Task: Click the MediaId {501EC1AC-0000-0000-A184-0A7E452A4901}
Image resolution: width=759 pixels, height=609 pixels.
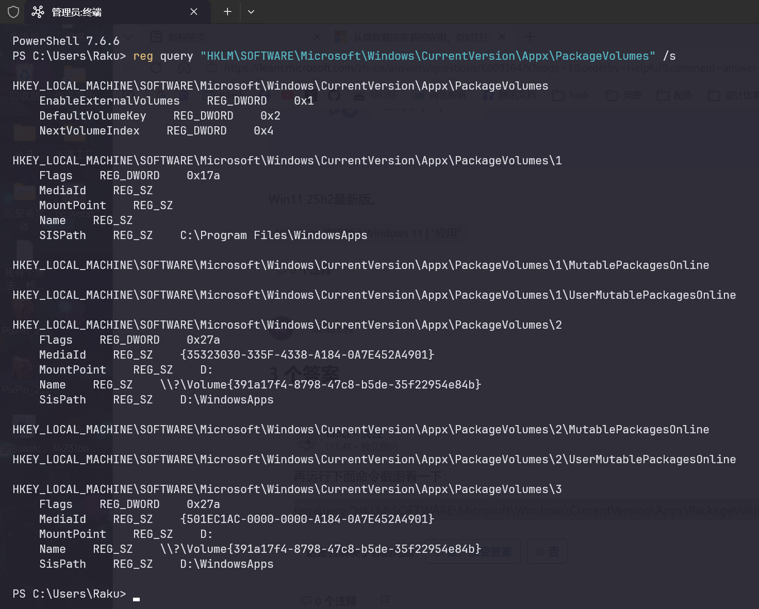Action: [x=307, y=519]
